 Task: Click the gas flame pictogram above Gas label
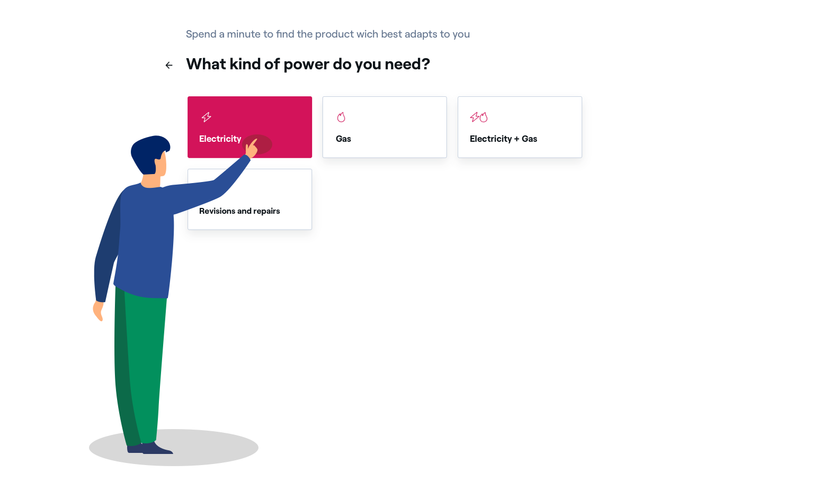(x=342, y=117)
